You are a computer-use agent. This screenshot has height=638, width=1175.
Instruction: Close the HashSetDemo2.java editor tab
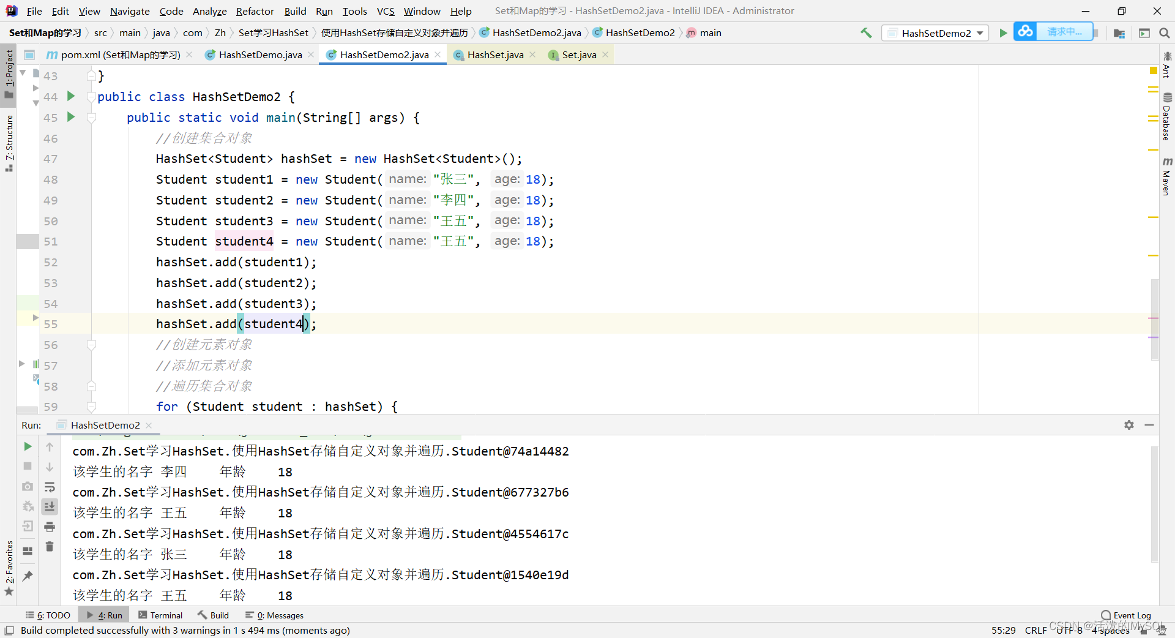tap(438, 54)
